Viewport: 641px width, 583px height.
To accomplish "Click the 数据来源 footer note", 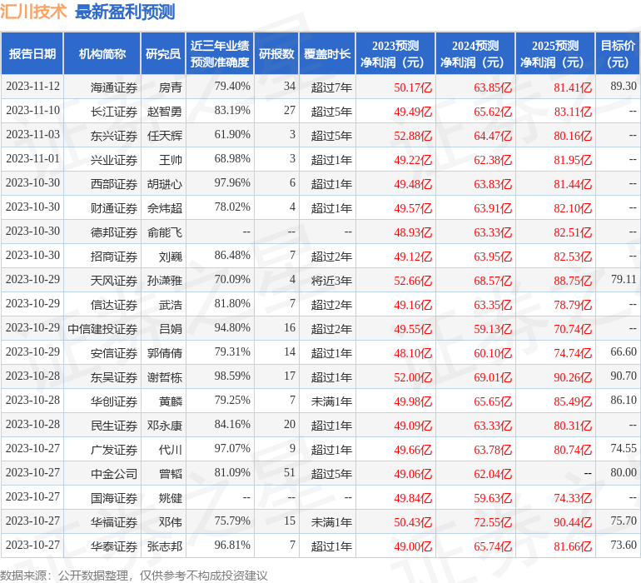I will point(134,576).
